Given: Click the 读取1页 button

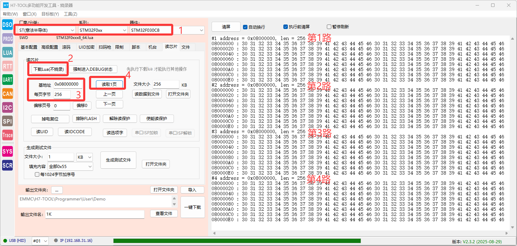Looking at the screenshot, I should coord(109,85).
